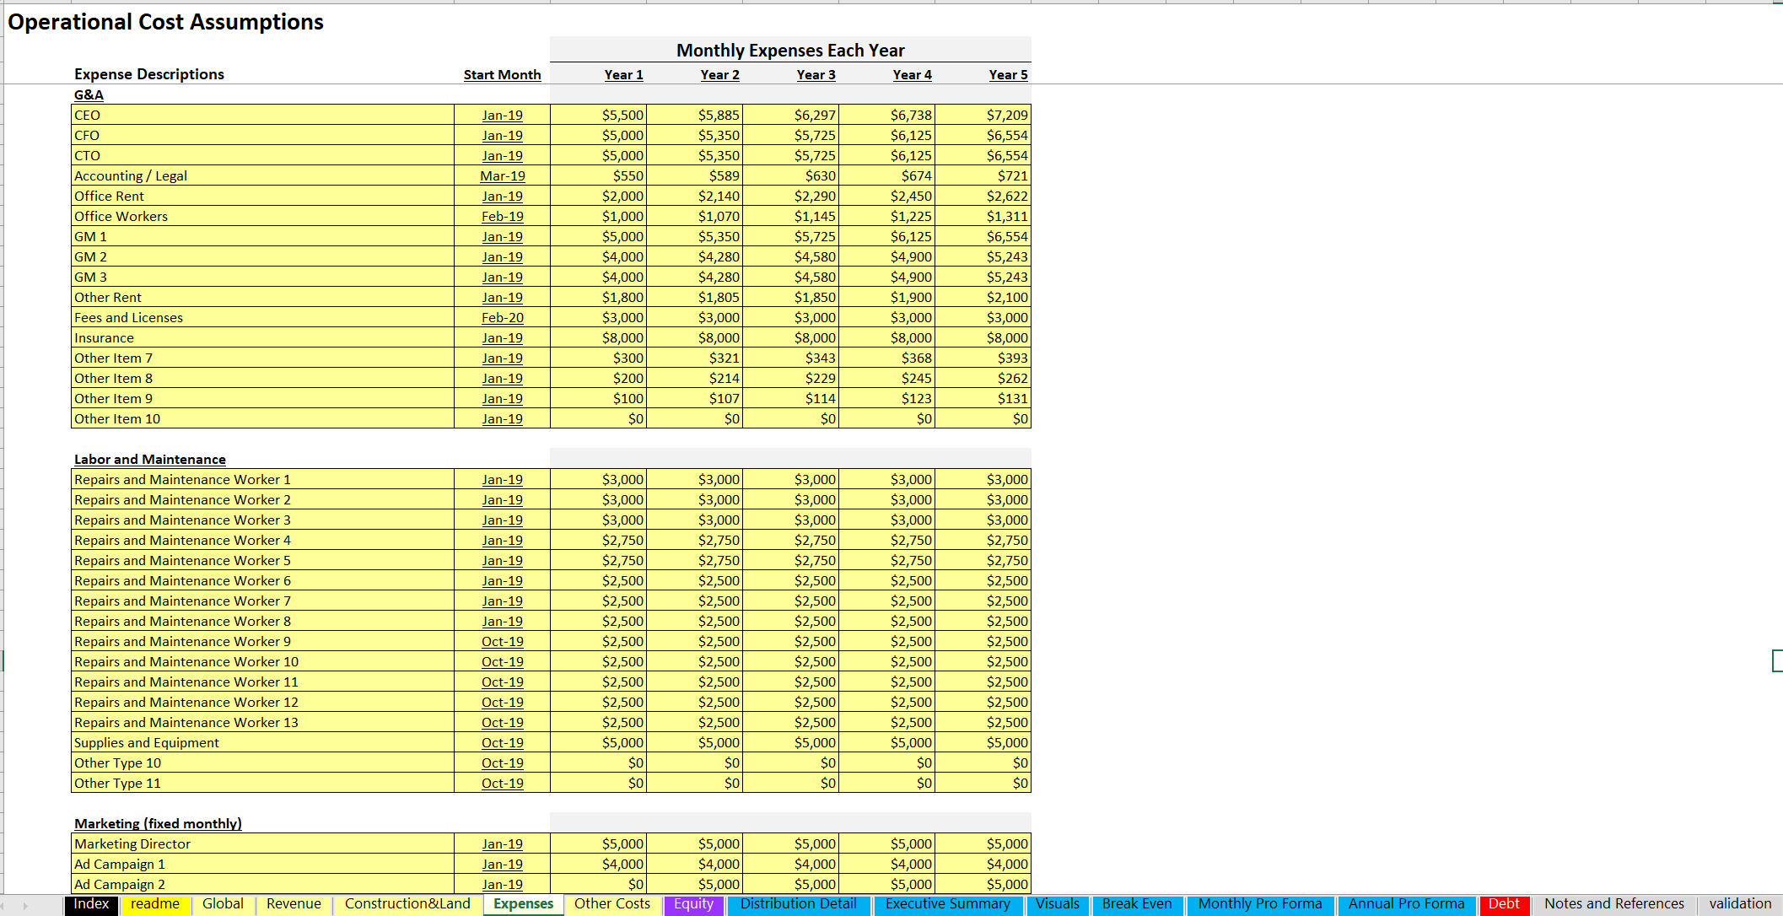Select the CEO Year 1 expense cell
1783x916 pixels.
(598, 115)
